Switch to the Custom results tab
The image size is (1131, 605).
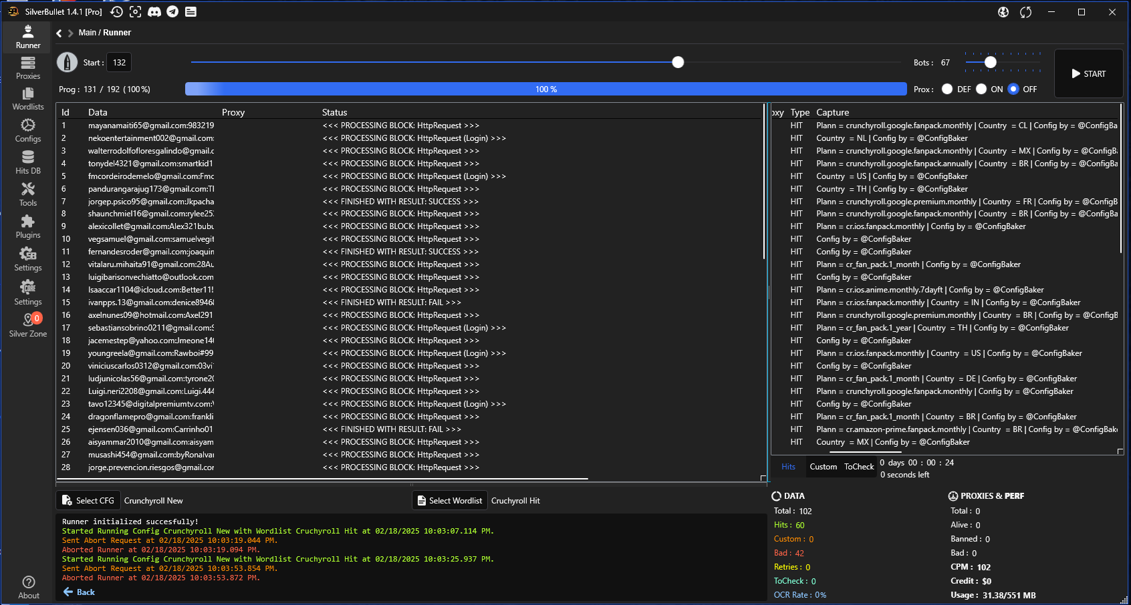823,467
